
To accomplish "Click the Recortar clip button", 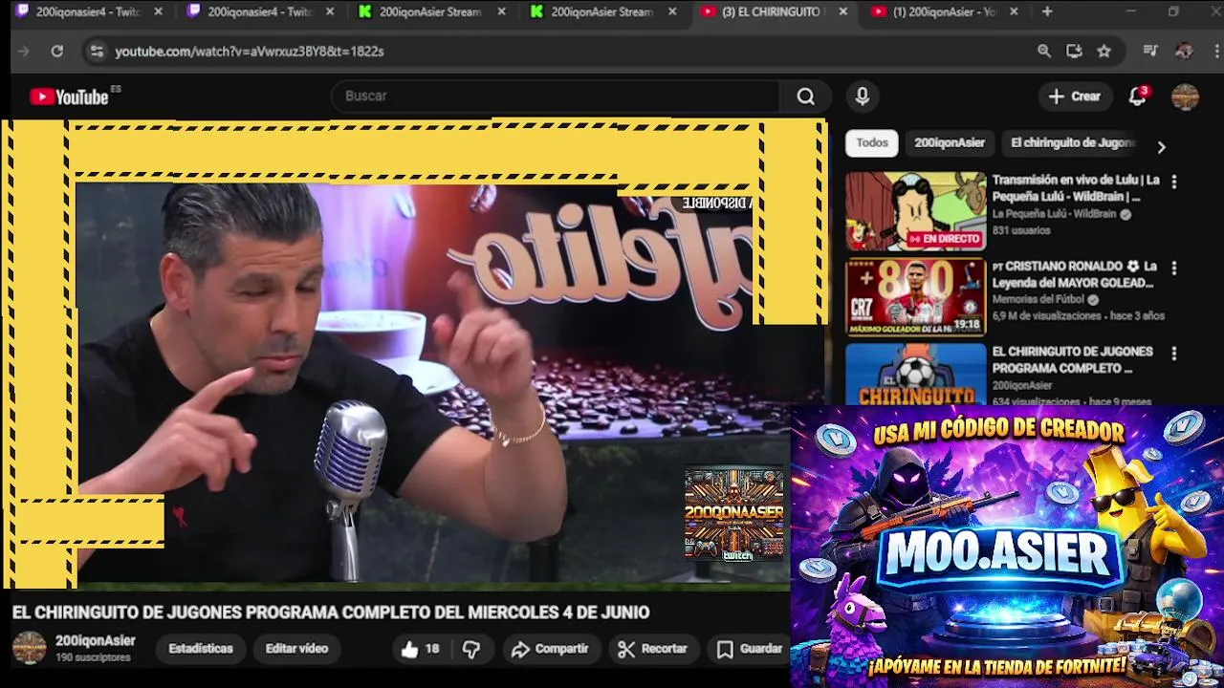I will [653, 649].
